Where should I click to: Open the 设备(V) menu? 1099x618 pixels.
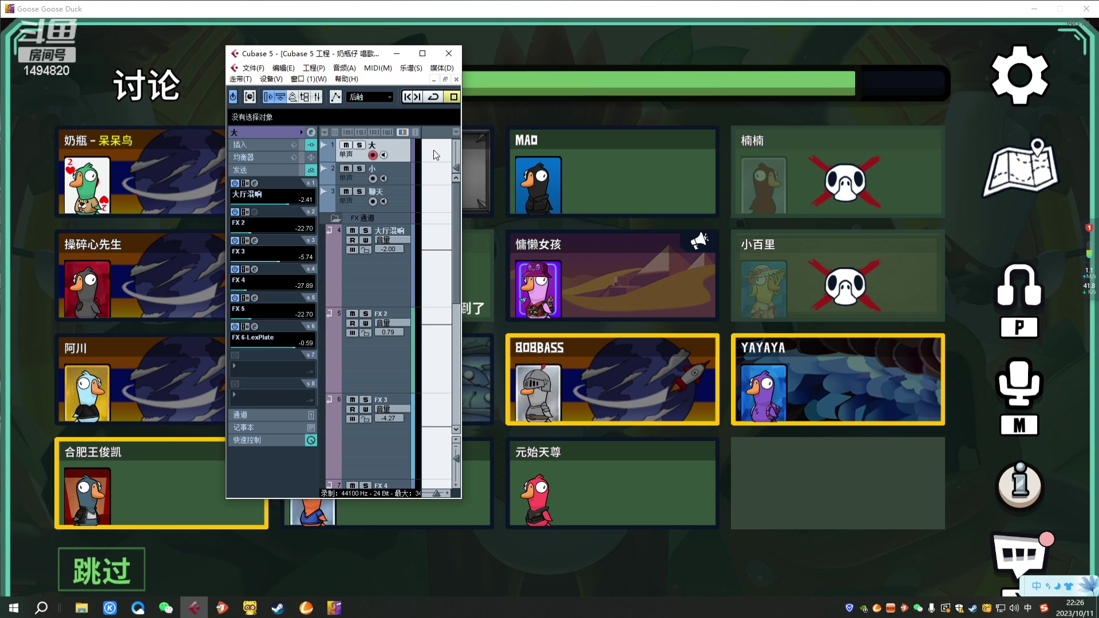click(271, 79)
